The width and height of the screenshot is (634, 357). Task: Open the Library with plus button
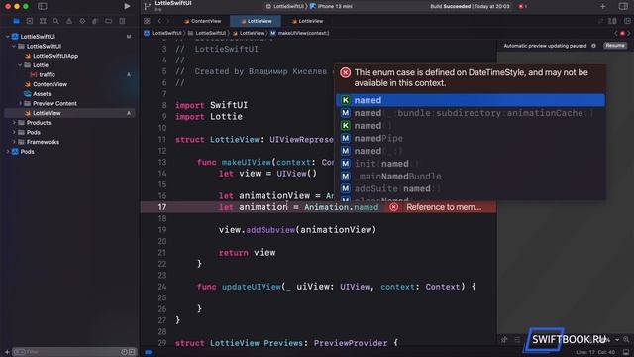pyautogui.click(x=603, y=6)
